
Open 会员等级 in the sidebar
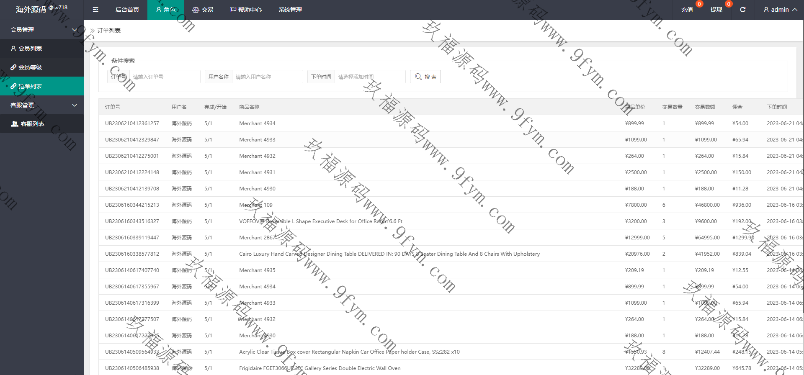30,67
